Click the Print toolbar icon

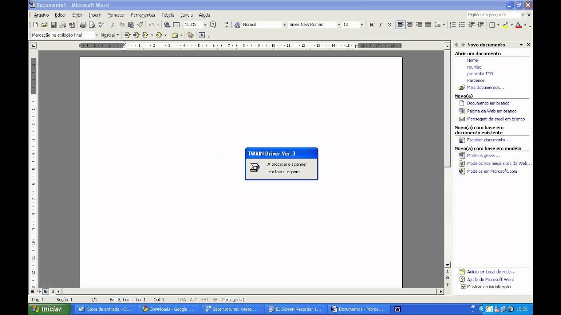pos(83,25)
